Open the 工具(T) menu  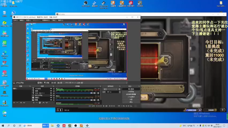pyautogui.click(x=54, y=20)
